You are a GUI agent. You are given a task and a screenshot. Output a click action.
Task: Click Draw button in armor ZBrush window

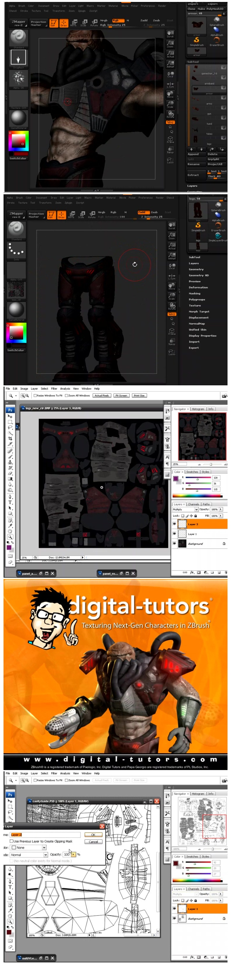click(x=63, y=23)
